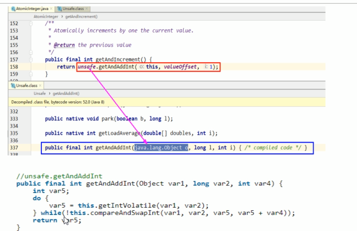Click 'getIntVolatile' in the snippet

click(127, 206)
